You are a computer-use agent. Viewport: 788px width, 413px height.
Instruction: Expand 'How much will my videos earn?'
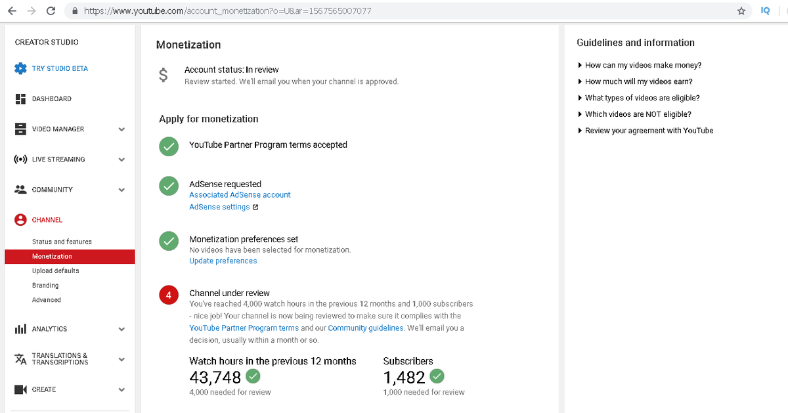tap(634, 81)
